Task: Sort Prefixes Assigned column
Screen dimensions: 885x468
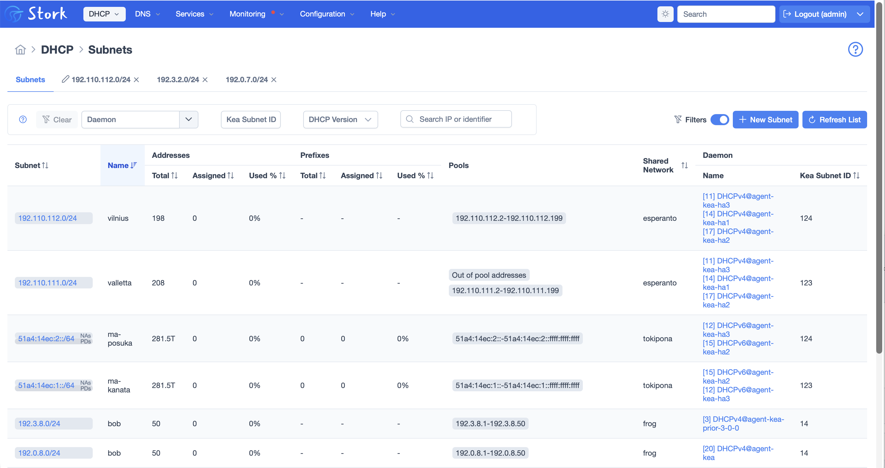Action: tap(379, 175)
